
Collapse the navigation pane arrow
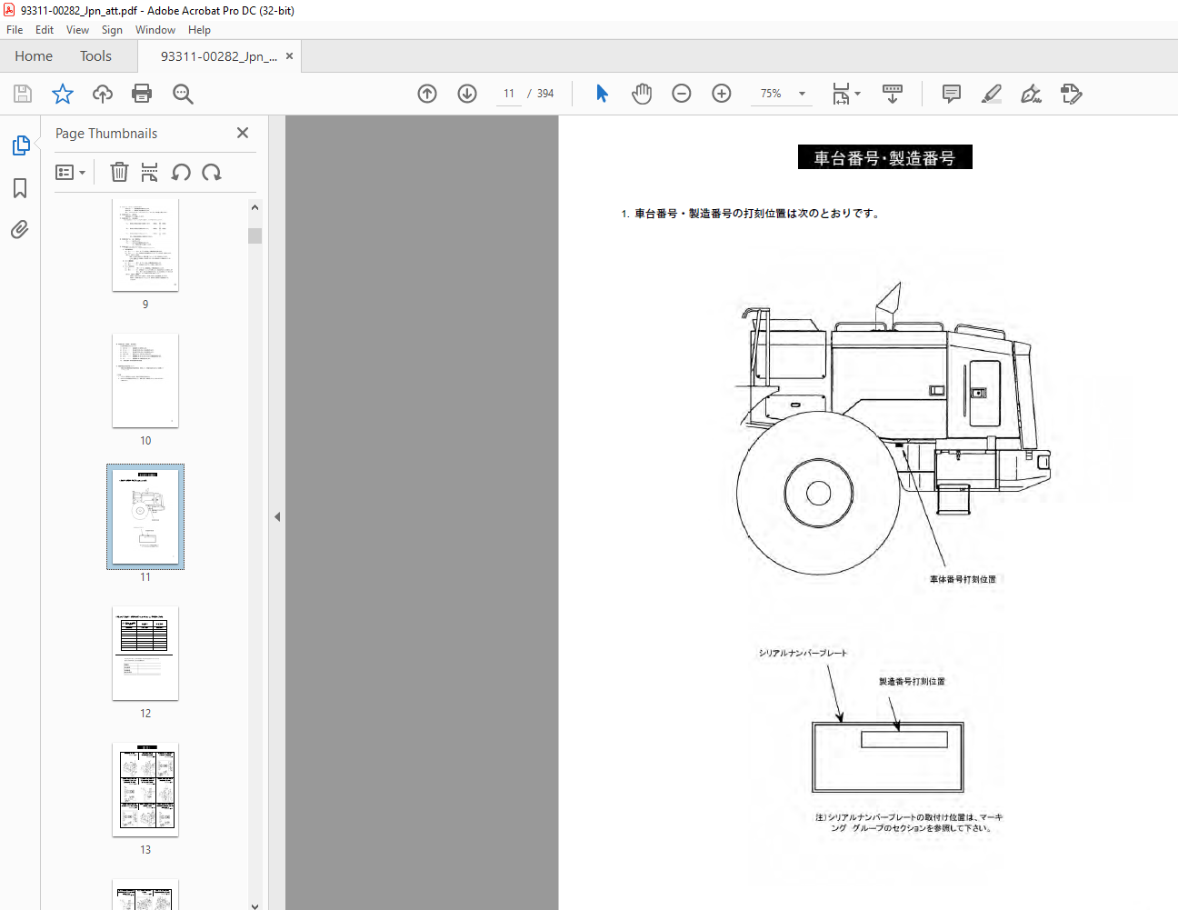coord(277,516)
